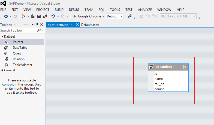Open the DOCTYPE: XHTML5 dropdown

pos(195,17)
